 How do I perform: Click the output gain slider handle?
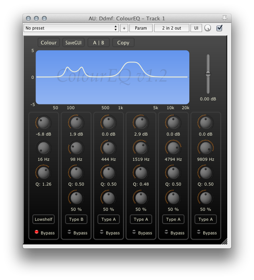click(x=208, y=74)
